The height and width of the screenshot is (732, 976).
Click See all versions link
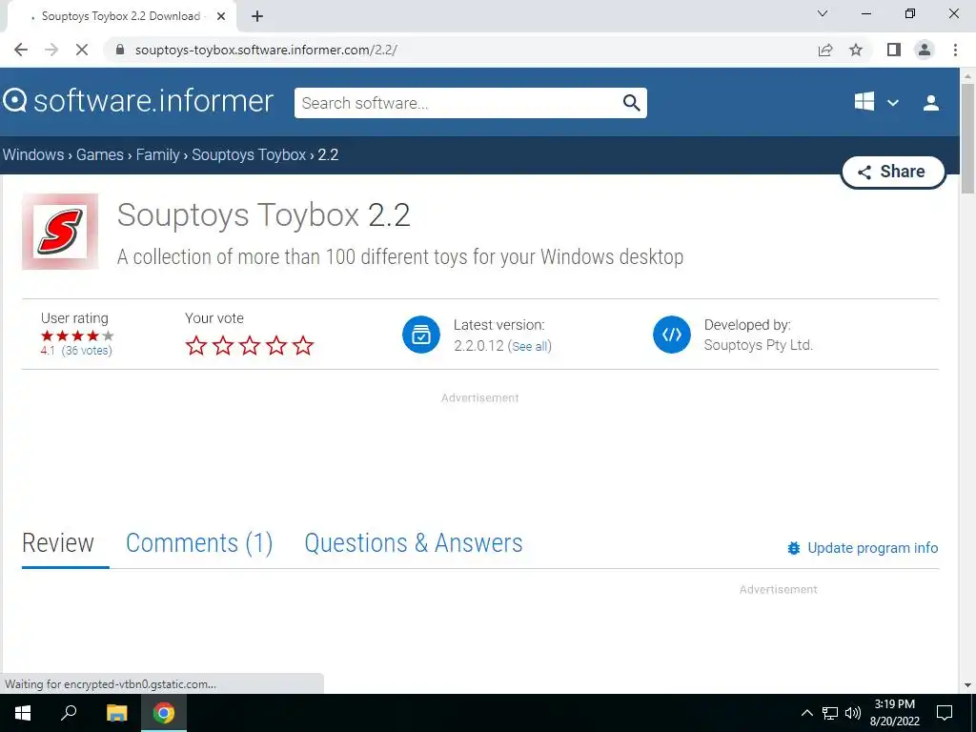(530, 346)
